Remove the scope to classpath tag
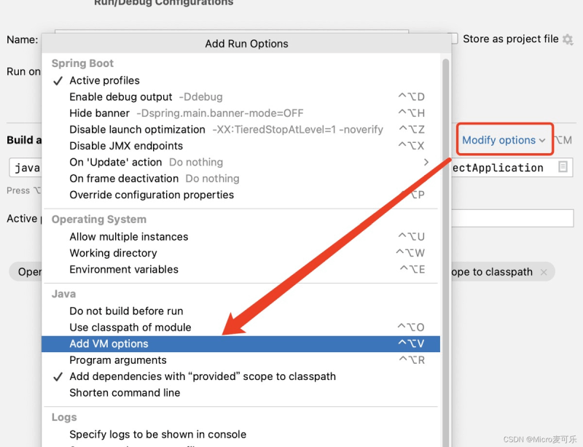The width and height of the screenshot is (583, 447). tap(543, 272)
